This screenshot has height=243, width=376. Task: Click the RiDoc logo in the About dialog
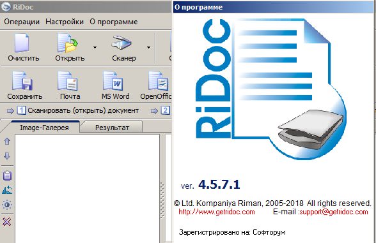[x=271, y=89]
